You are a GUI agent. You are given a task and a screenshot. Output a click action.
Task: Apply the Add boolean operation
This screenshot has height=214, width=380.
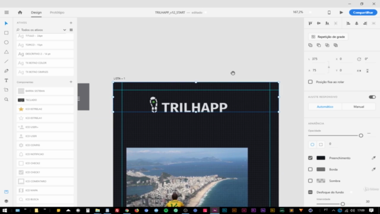(310, 45)
